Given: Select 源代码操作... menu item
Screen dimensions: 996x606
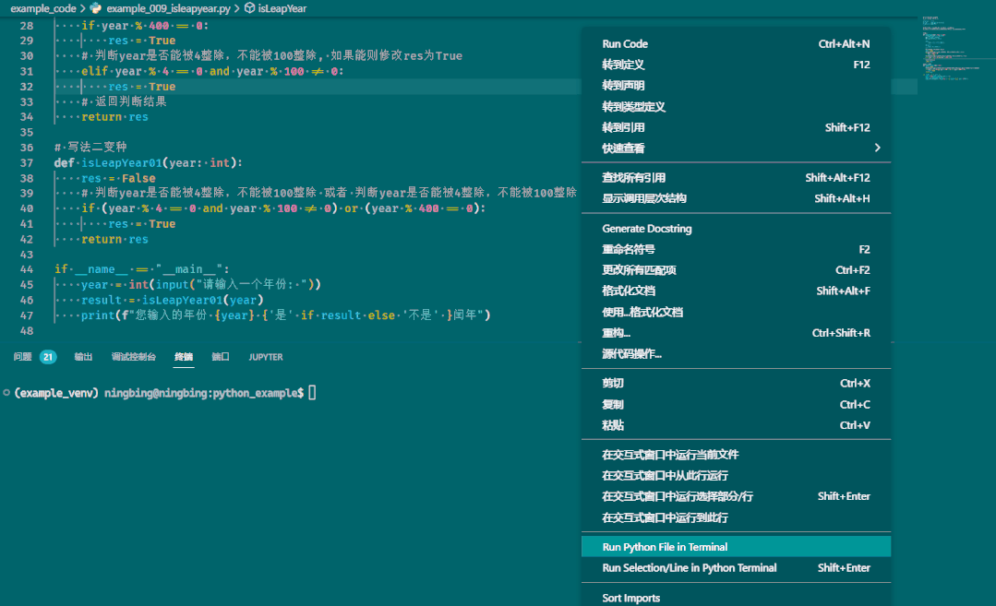Looking at the screenshot, I should pyautogui.click(x=736, y=354).
